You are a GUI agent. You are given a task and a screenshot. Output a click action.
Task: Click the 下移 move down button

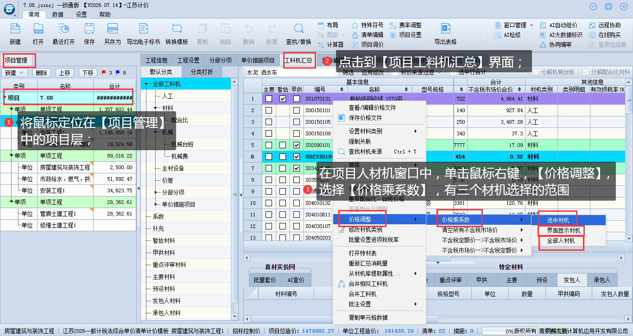tap(88, 73)
